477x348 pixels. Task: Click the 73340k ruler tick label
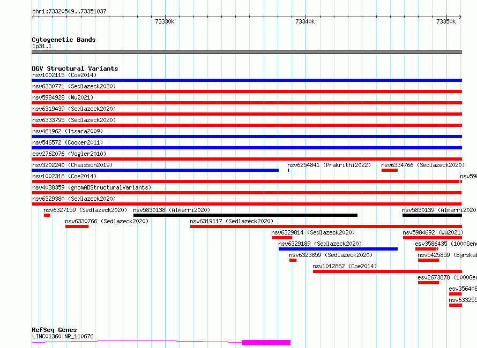pyautogui.click(x=305, y=21)
